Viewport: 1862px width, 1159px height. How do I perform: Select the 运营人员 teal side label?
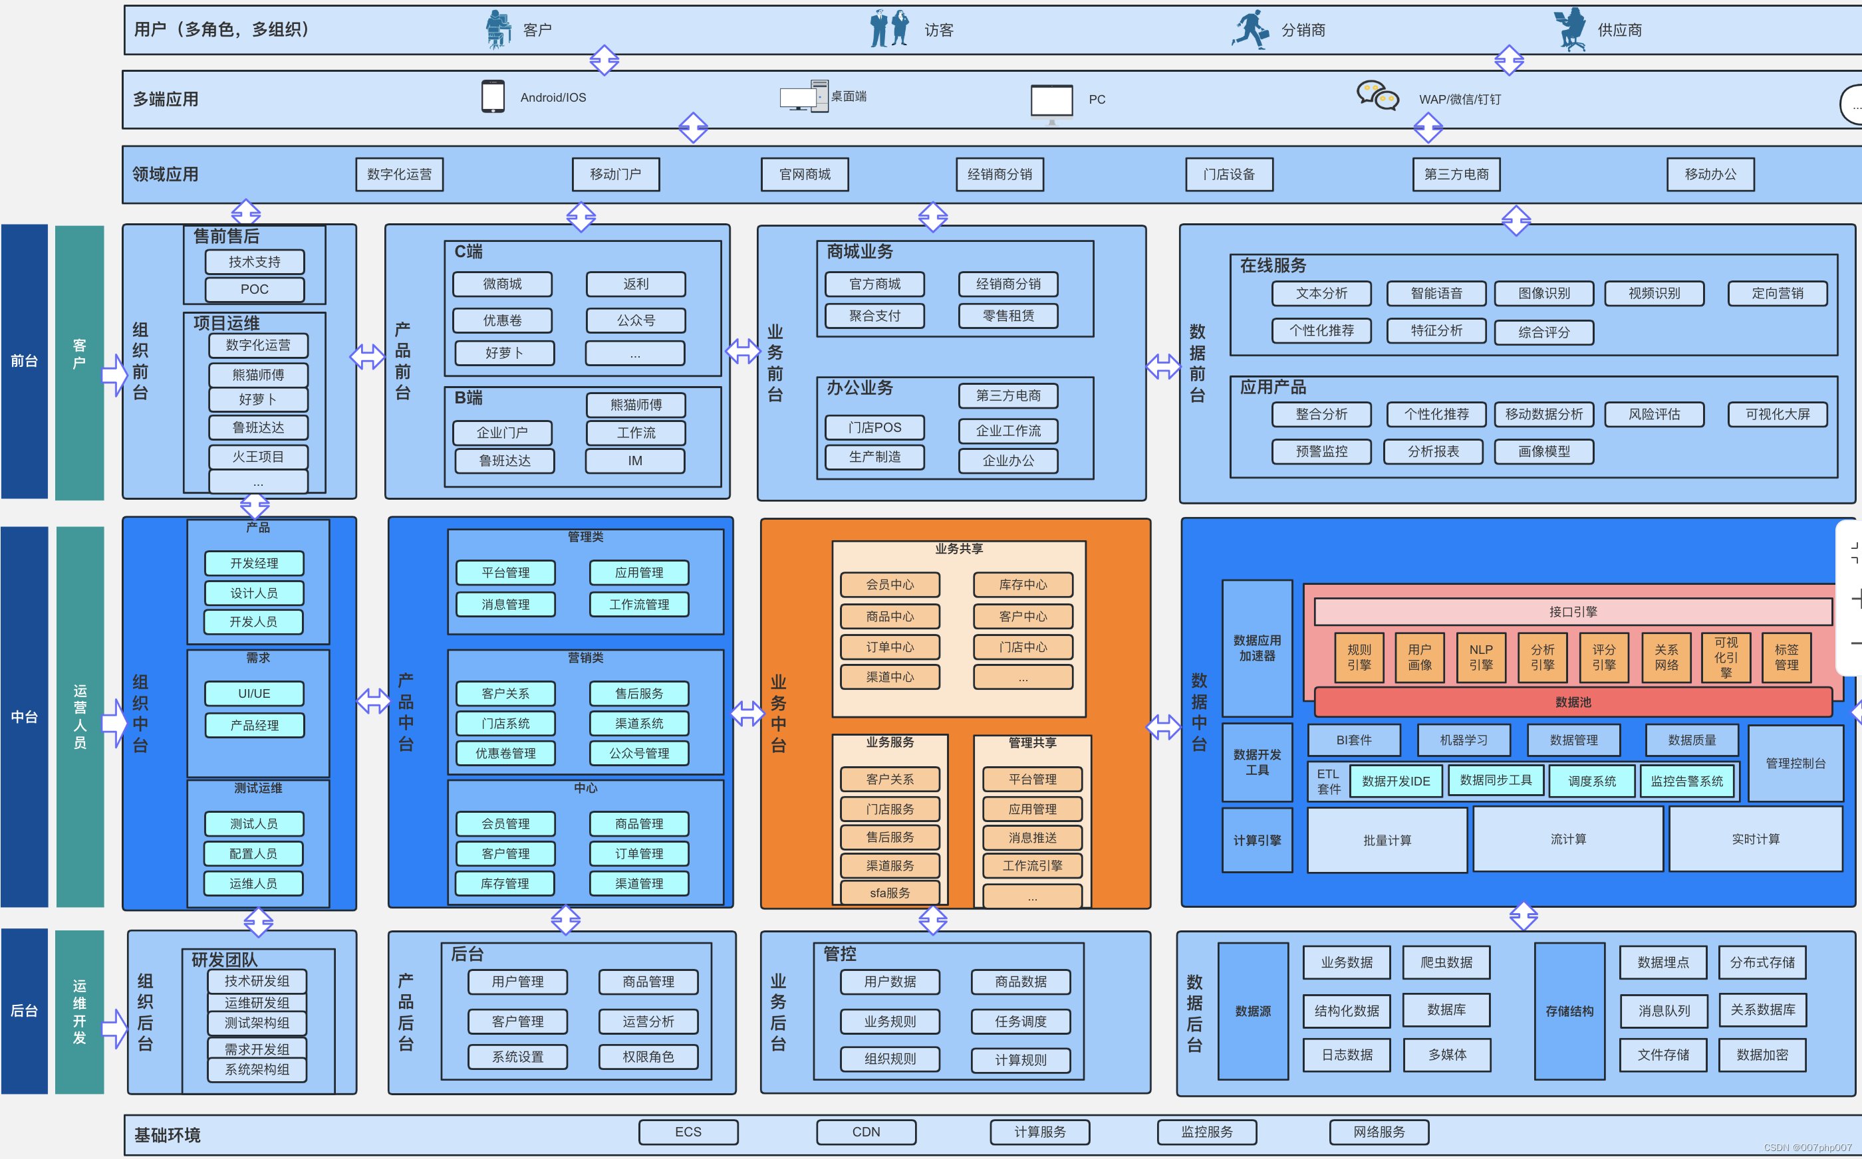coord(80,716)
